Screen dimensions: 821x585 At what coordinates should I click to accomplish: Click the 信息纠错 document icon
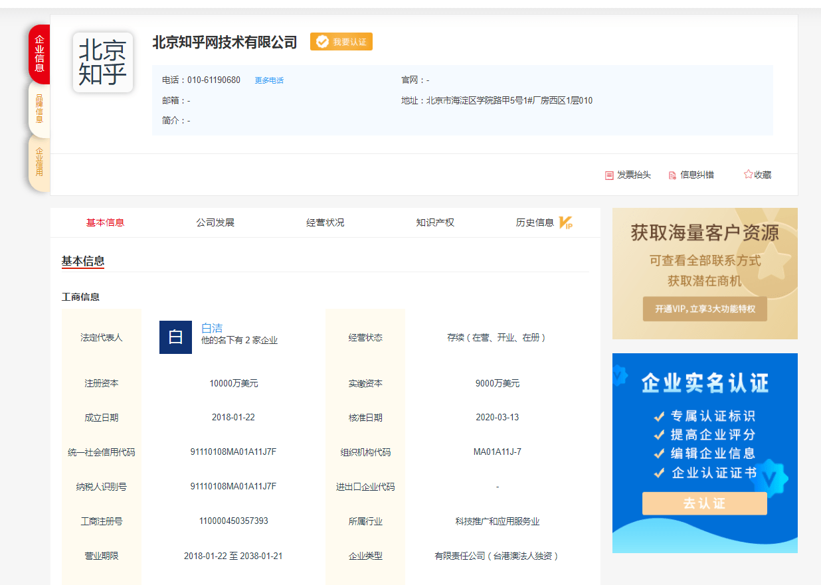(x=672, y=175)
